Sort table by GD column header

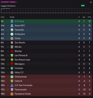pos(84,17)
